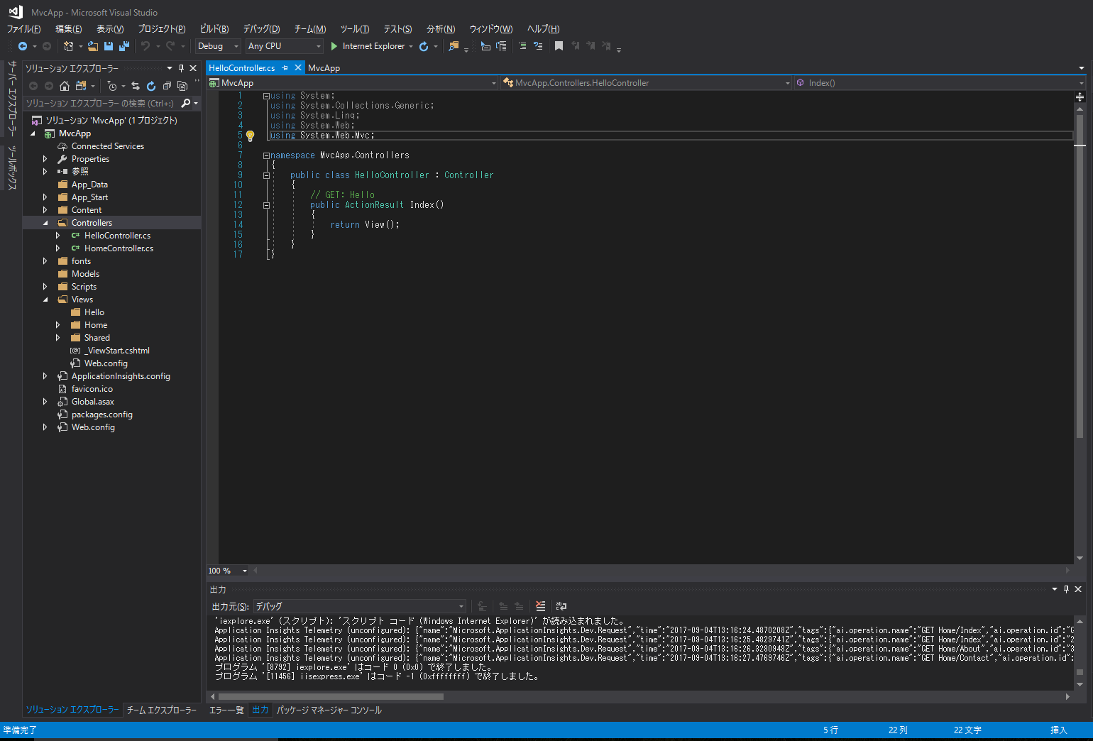Open the Any CPU platform dropdown

click(x=319, y=46)
